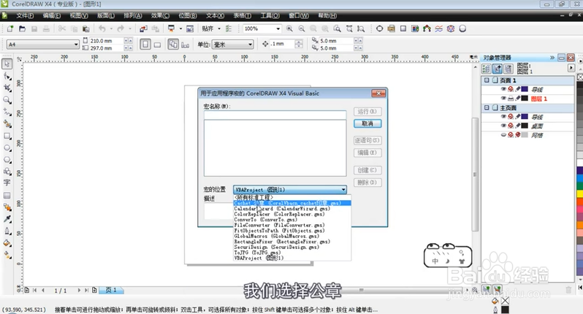Collapse the 页面 1 tree node
This screenshot has width=583, height=314.
tap(487, 80)
